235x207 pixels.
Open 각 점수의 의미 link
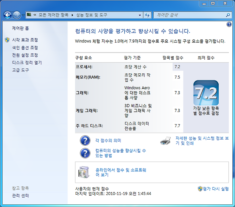(108, 140)
